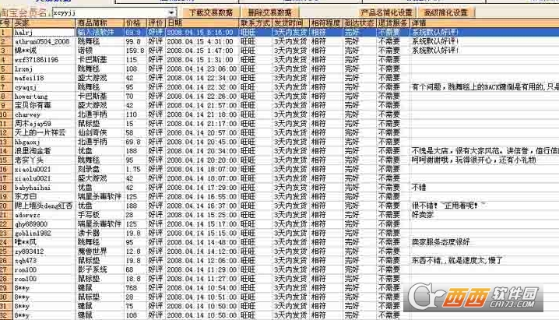Click buyer 浪里淘金者
The width and height of the screenshot is (559, 320).
[33, 151]
